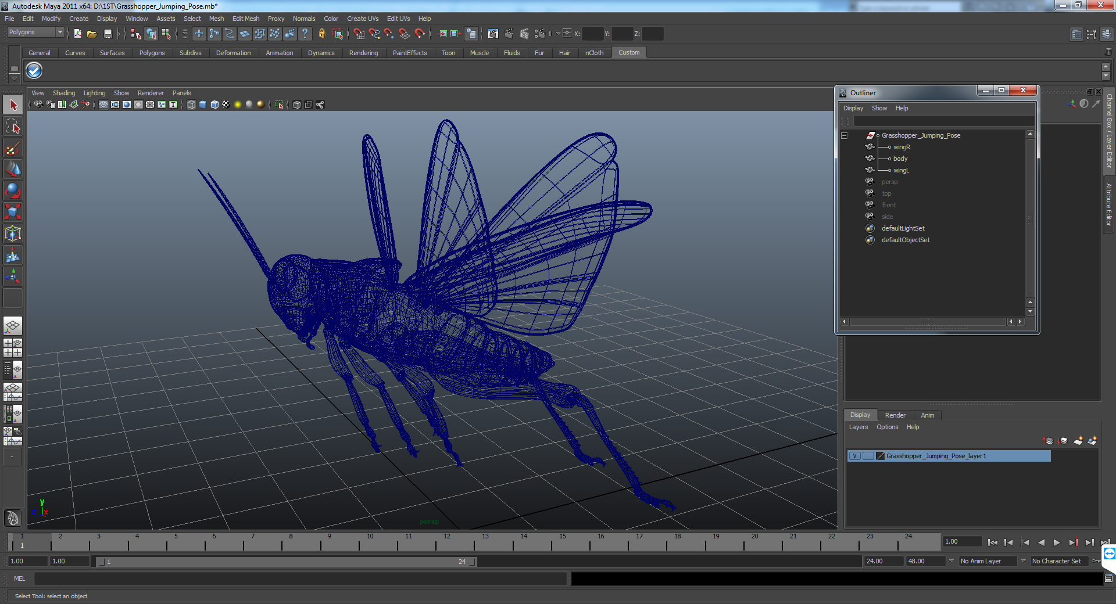Activate the Rotate tool sphere icon
The width and height of the screenshot is (1116, 604).
click(x=13, y=191)
